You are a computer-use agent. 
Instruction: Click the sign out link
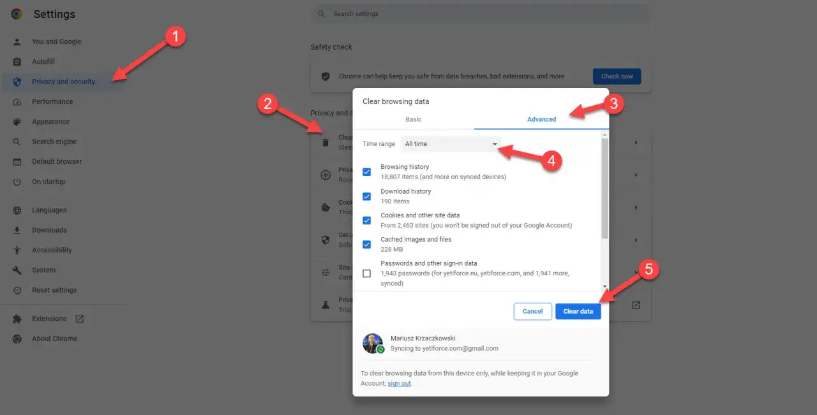(399, 384)
